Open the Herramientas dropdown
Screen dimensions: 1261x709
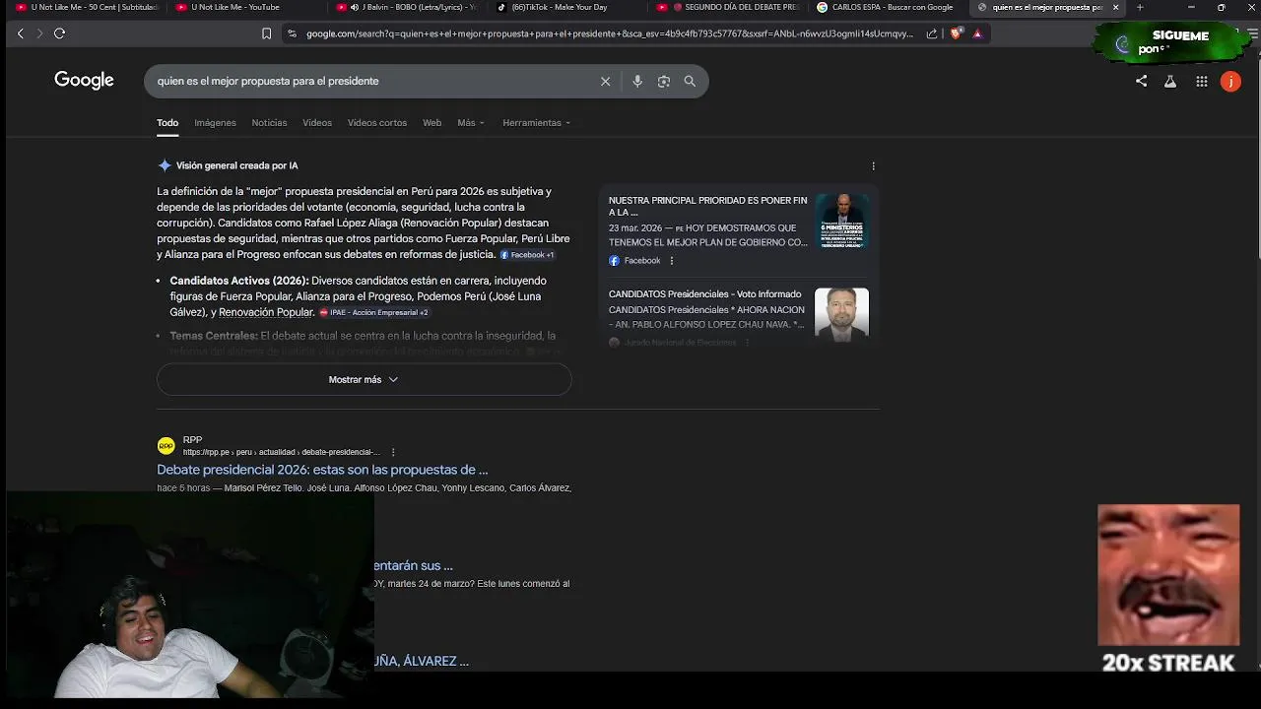[536, 123]
